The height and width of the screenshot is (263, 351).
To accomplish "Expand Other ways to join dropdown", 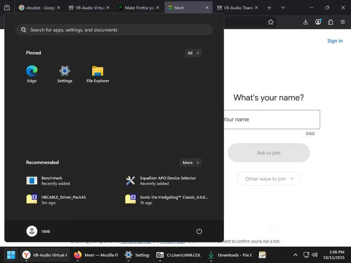I will click(x=269, y=179).
